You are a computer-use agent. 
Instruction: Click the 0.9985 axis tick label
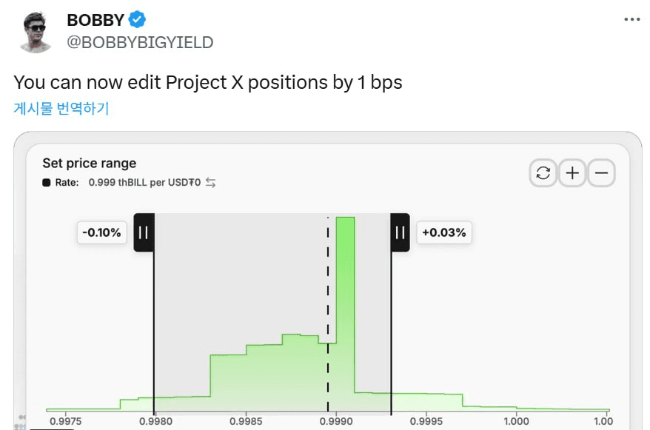pyautogui.click(x=246, y=421)
